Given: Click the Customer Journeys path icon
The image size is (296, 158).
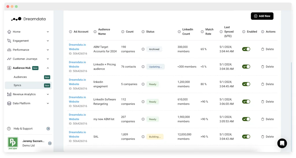Looking at the screenshot, I should pos(9,59).
